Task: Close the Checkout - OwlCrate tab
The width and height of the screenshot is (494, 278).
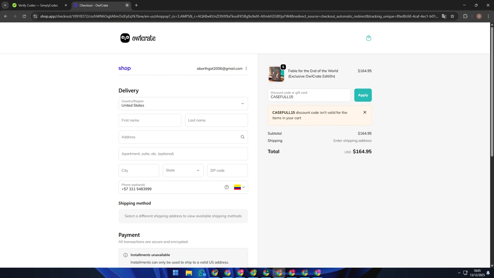Action: 127,5
